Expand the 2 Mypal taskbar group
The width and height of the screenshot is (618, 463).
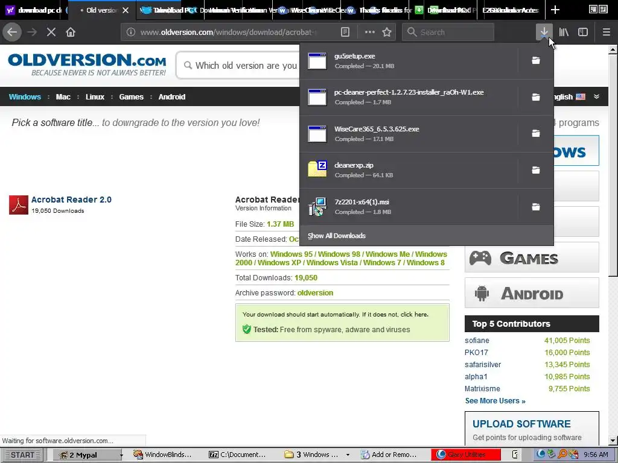pyautogui.click(x=122, y=455)
